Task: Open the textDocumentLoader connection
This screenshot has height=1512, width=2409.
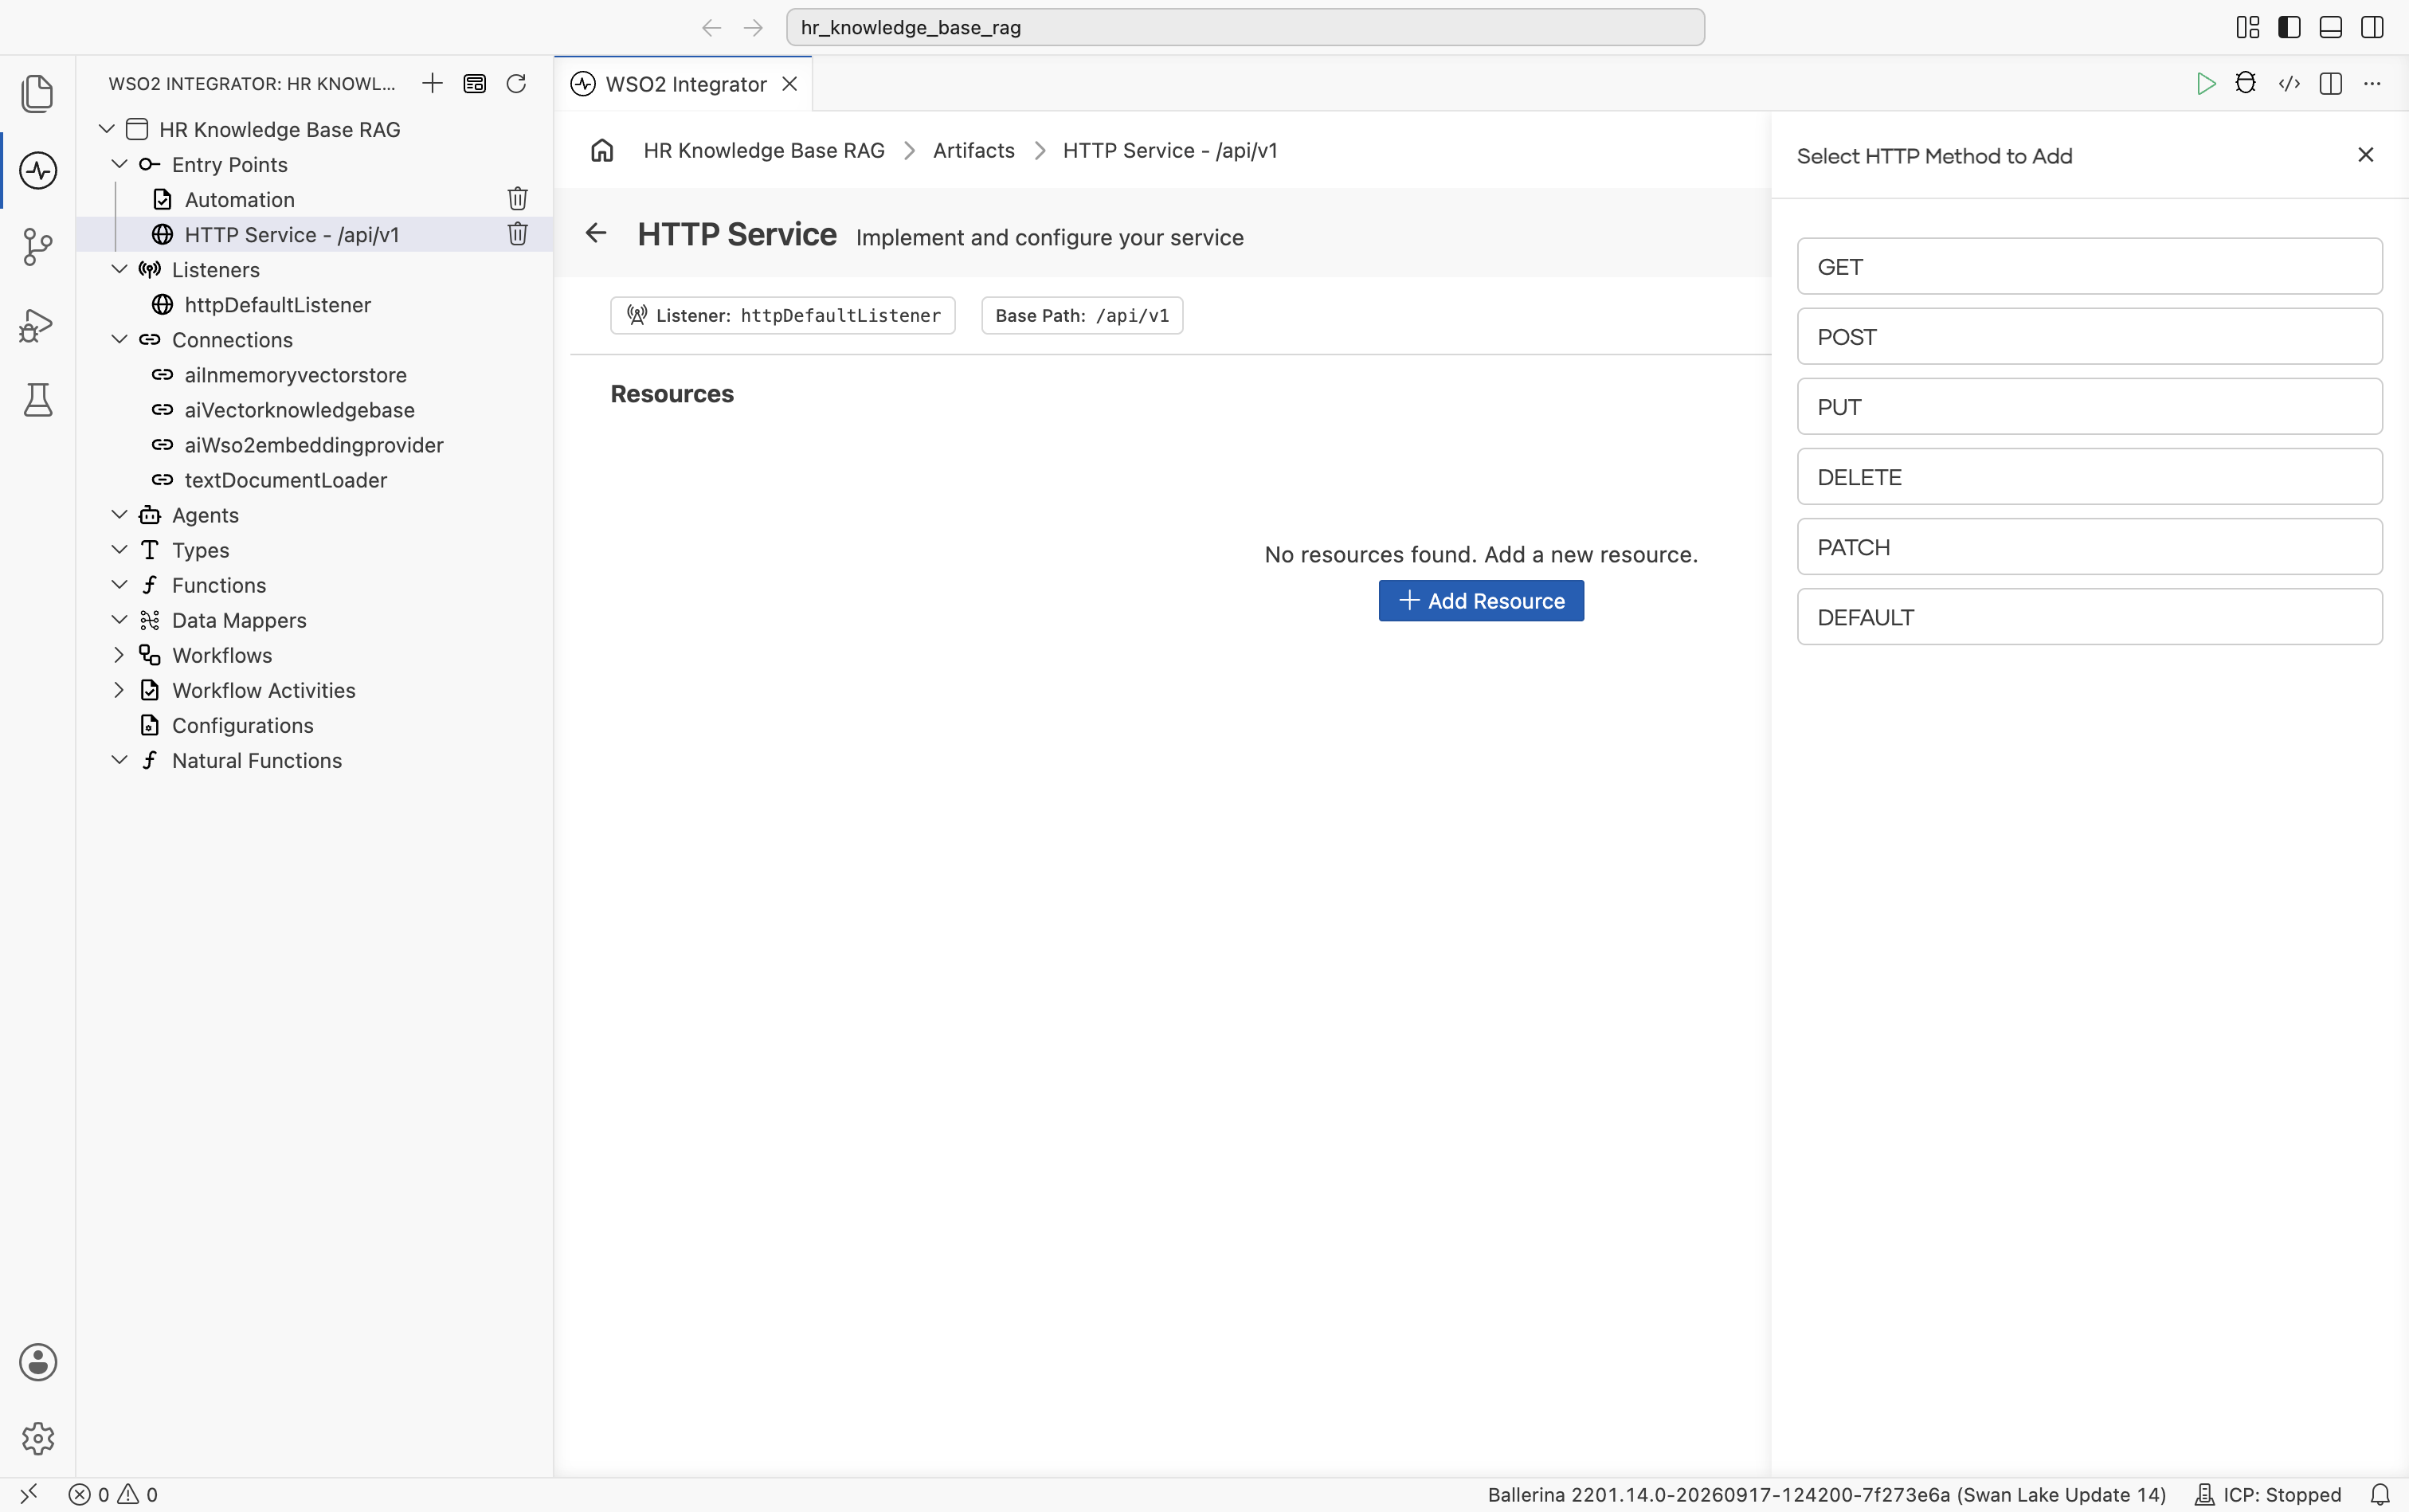Action: (x=285, y=480)
